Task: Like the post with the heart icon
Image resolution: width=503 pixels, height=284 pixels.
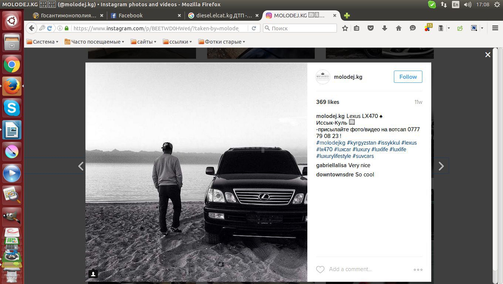Action: [320, 270]
